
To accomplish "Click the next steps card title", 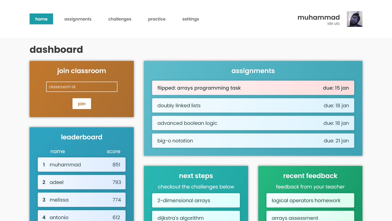I will point(196,176).
